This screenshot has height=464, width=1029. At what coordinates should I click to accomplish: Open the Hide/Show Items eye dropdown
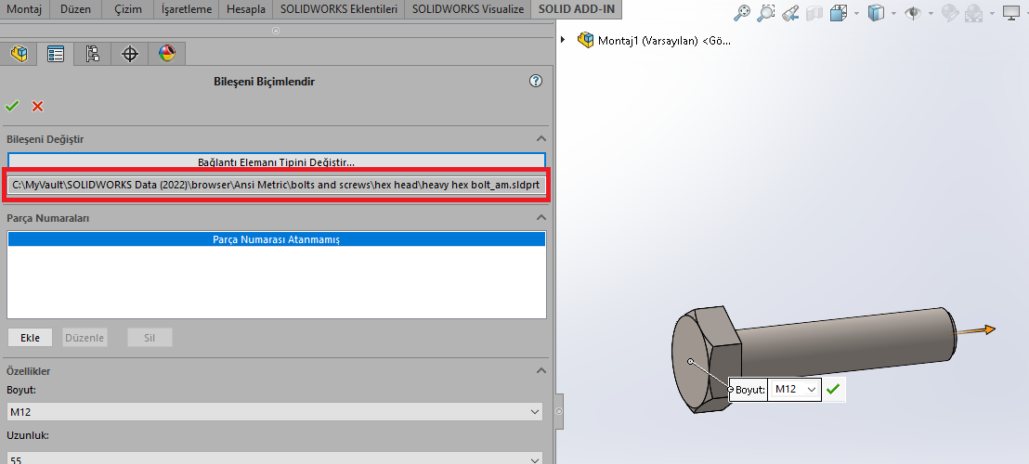pos(931,13)
